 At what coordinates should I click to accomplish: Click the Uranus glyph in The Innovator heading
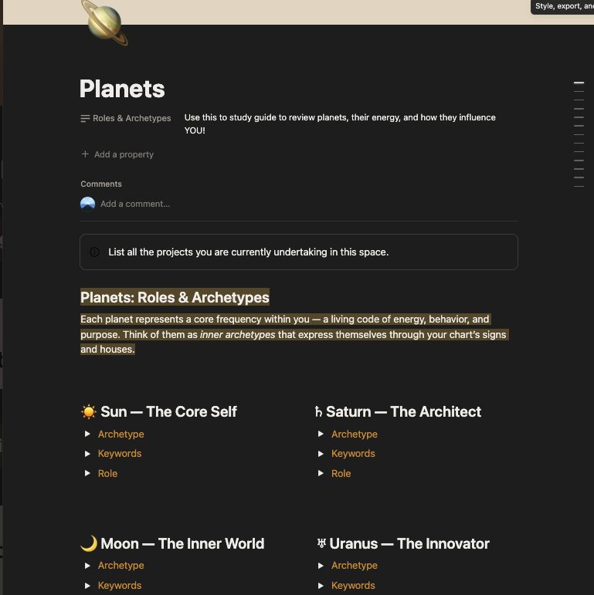coord(321,544)
